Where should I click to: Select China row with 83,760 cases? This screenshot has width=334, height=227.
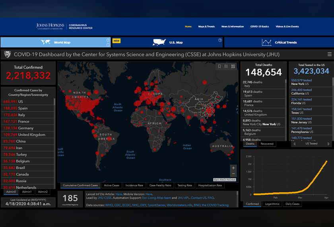pos(27,141)
